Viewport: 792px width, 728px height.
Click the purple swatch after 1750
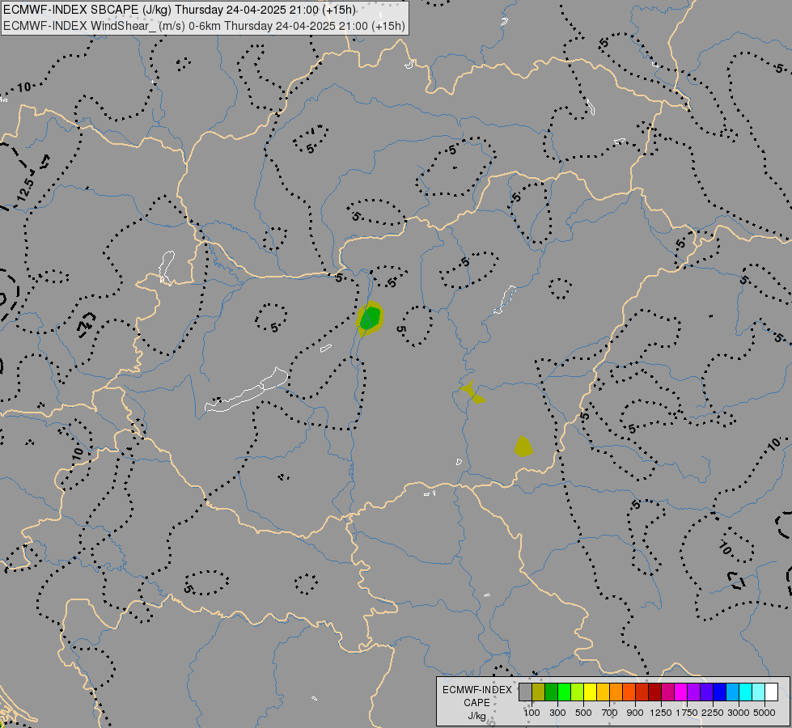point(693,692)
